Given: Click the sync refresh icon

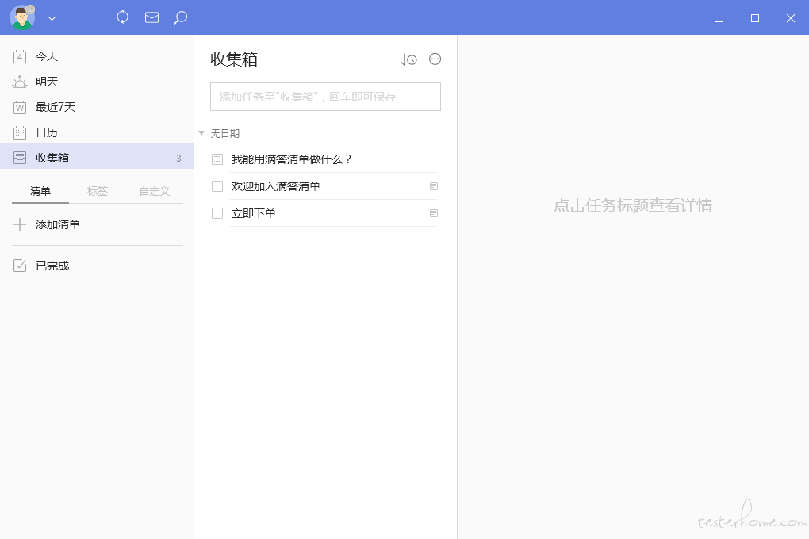Looking at the screenshot, I should coord(122,17).
